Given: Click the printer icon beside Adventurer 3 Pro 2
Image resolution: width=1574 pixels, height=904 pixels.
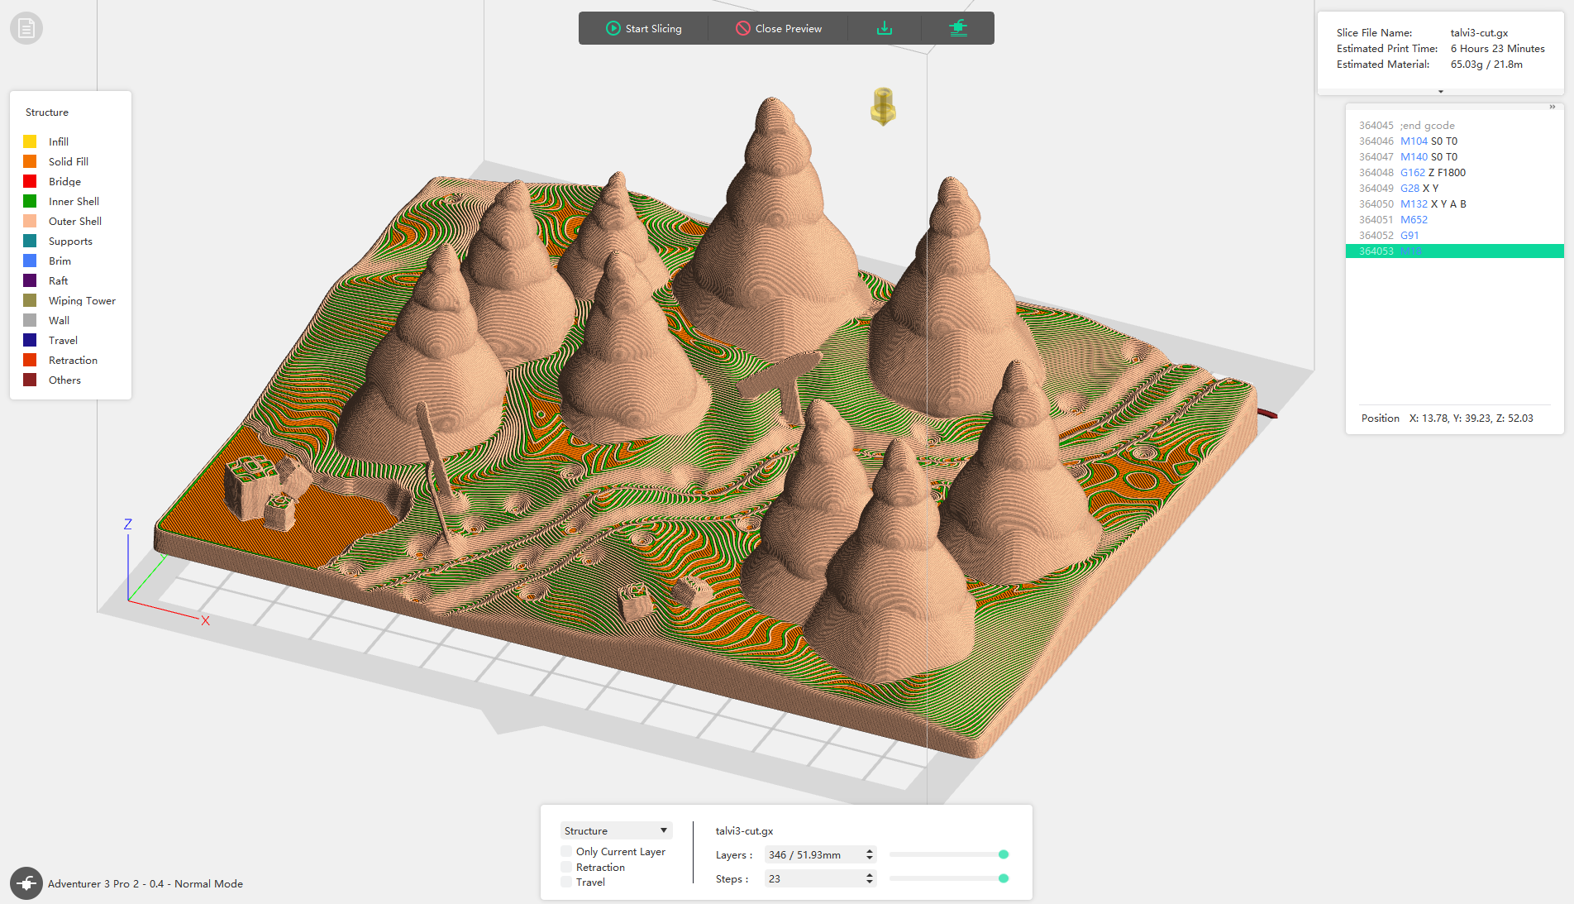Looking at the screenshot, I should [26, 883].
